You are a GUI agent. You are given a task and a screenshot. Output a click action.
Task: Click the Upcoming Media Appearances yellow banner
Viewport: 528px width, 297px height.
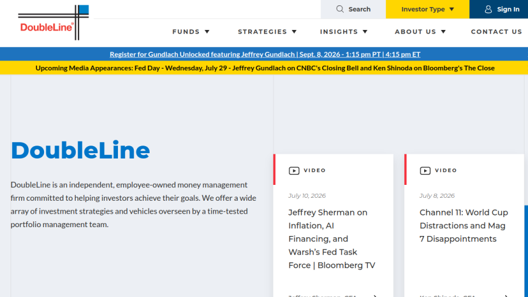[265, 68]
